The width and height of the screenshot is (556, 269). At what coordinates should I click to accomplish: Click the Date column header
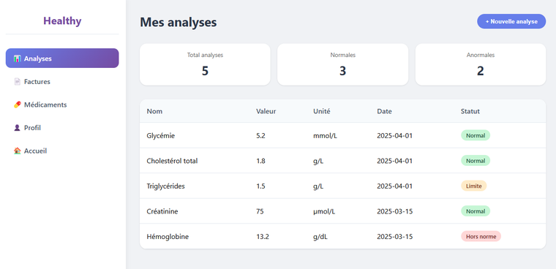(x=384, y=111)
